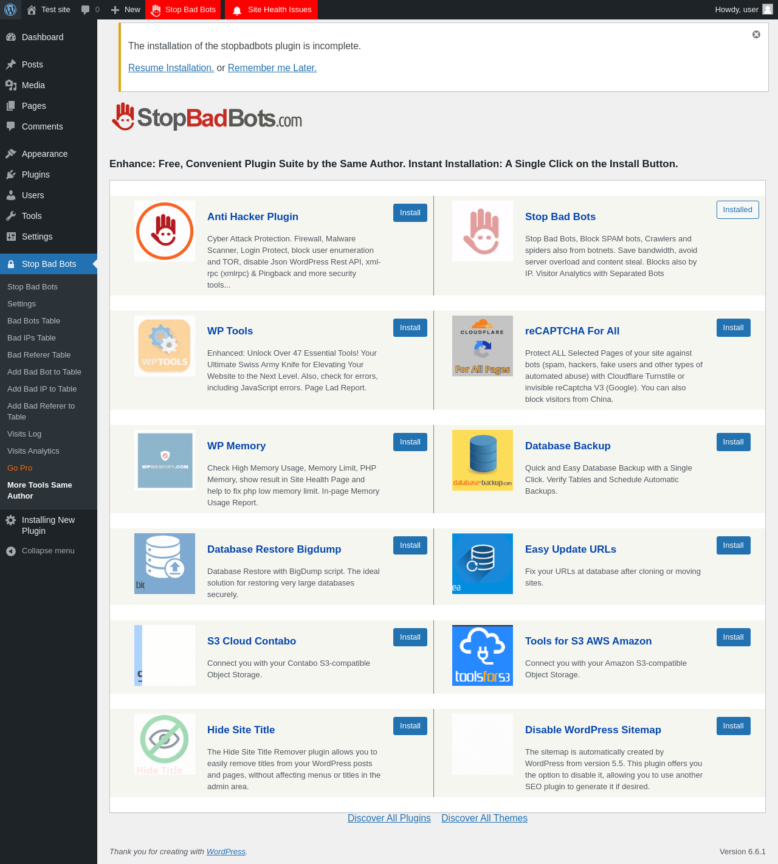The image size is (778, 864).
Task: Open the Test site home icon
Action: [32, 10]
